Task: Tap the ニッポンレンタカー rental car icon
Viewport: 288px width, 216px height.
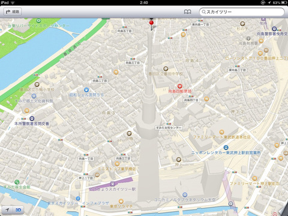Action: pos(226,148)
